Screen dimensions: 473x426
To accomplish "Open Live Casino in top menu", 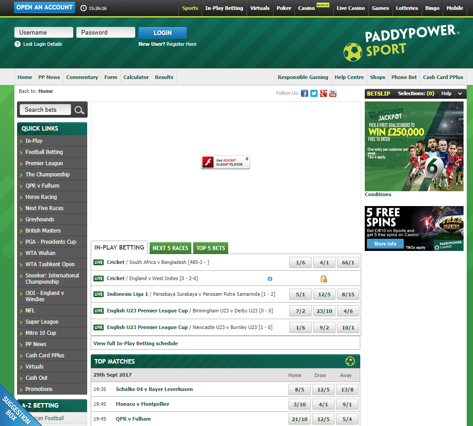I will tap(350, 8).
